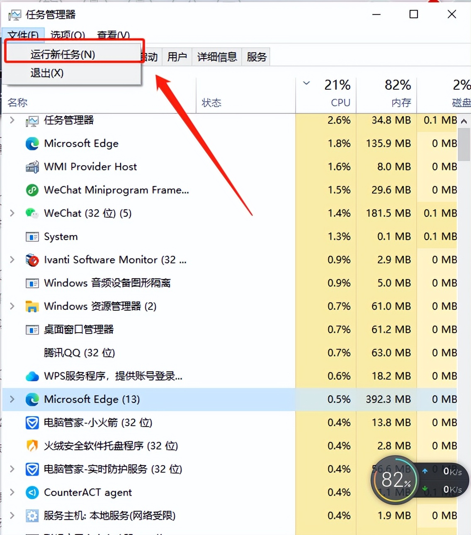Click the 任务管理器 process icon

(x=32, y=120)
